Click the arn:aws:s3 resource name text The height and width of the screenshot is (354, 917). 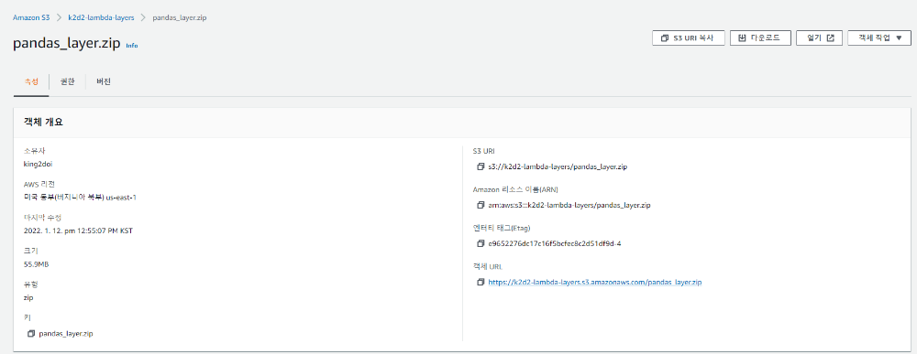point(569,205)
